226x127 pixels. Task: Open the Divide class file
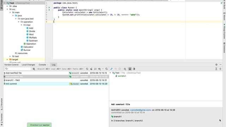coord(31,31)
